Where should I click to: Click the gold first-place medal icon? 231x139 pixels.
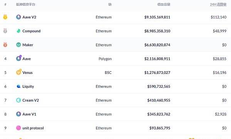[5, 17]
